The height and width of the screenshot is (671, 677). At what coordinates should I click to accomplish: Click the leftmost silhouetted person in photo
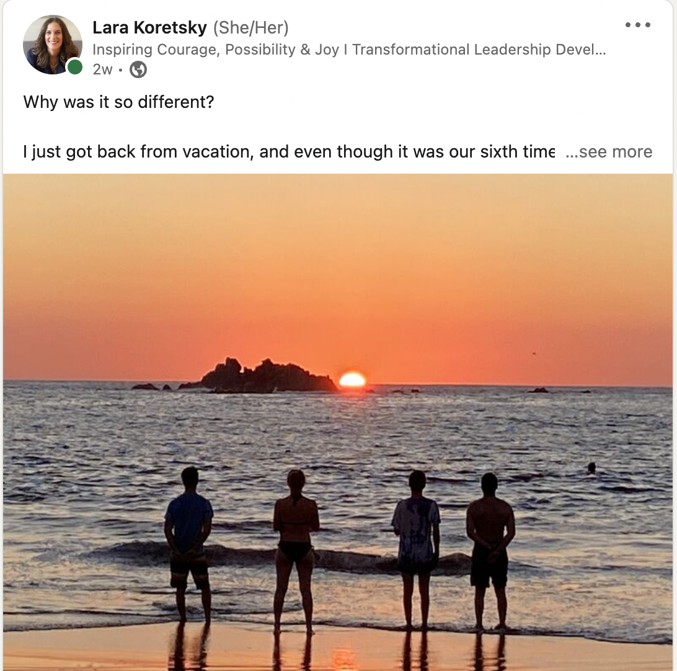pyautogui.click(x=188, y=545)
